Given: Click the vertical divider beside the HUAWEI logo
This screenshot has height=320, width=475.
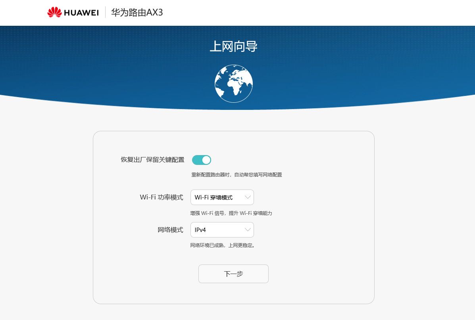Looking at the screenshot, I should [105, 12].
